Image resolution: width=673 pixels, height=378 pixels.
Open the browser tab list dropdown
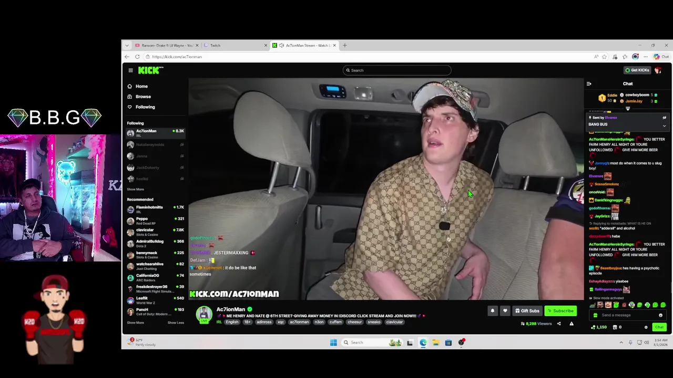coord(127,45)
